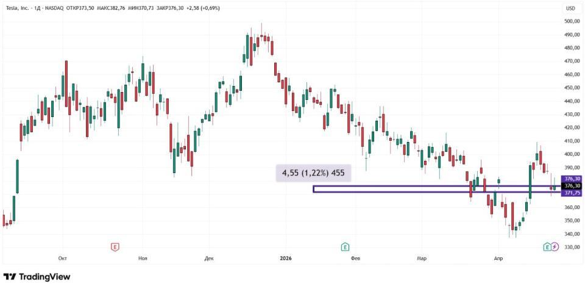
Task: Click the 500,00 level on price scale
Action: [572, 21]
